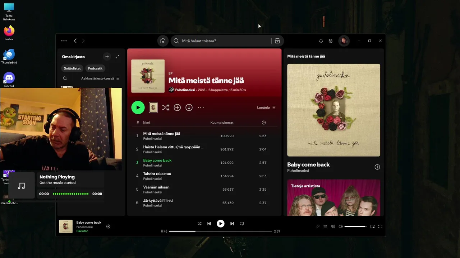The image size is (460, 258).
Task: Toggle shuffle for the EP
Action: pyautogui.click(x=165, y=107)
